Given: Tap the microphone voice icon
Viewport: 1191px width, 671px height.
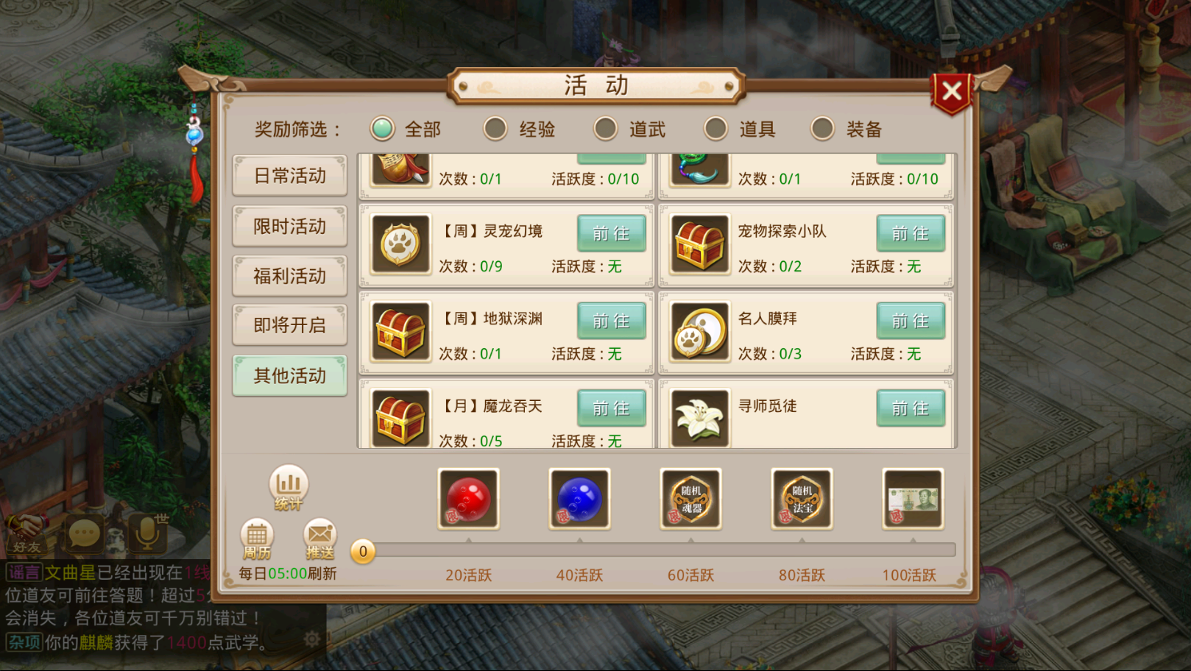Looking at the screenshot, I should click(147, 532).
